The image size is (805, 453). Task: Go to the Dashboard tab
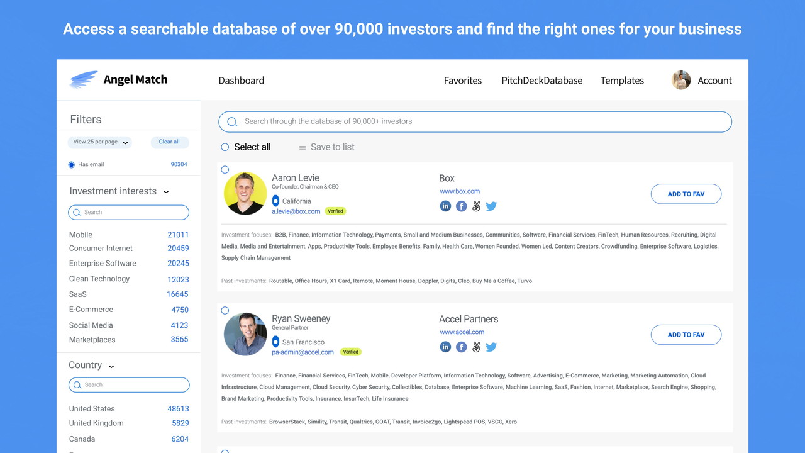[241, 81]
